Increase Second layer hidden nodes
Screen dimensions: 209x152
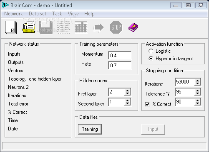click(127, 101)
